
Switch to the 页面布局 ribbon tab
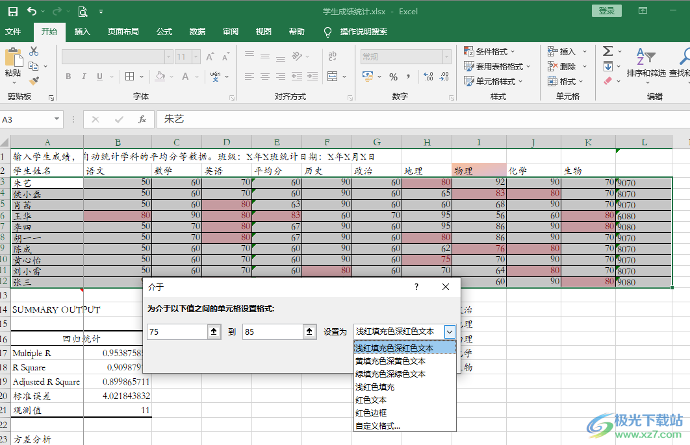(123, 32)
